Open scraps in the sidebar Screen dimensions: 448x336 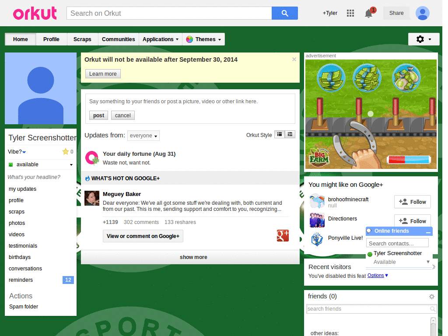click(17, 212)
